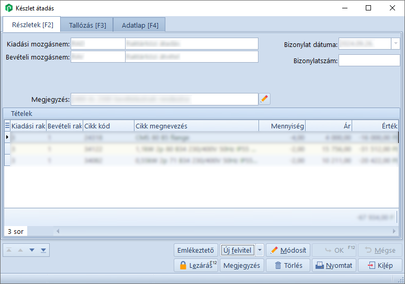The image size is (405, 284).
Task: Open the Adatlap [F4] tab
Action: pyautogui.click(x=140, y=25)
